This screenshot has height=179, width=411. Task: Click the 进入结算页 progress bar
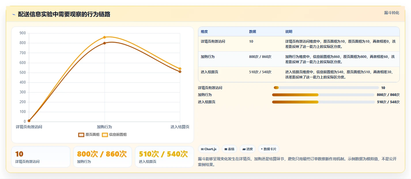point(323,102)
